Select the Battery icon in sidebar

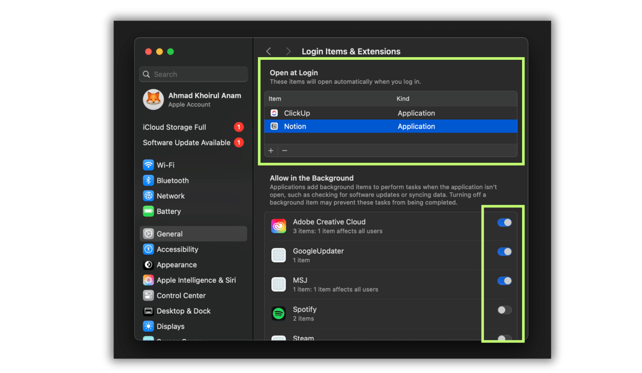click(x=148, y=212)
